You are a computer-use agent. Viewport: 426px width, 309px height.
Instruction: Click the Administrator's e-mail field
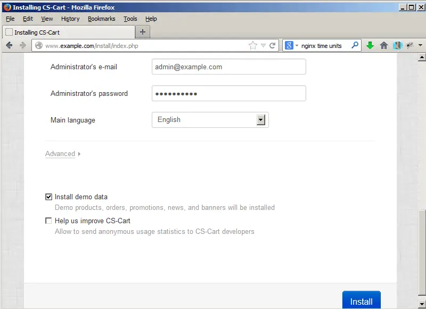tap(229, 67)
